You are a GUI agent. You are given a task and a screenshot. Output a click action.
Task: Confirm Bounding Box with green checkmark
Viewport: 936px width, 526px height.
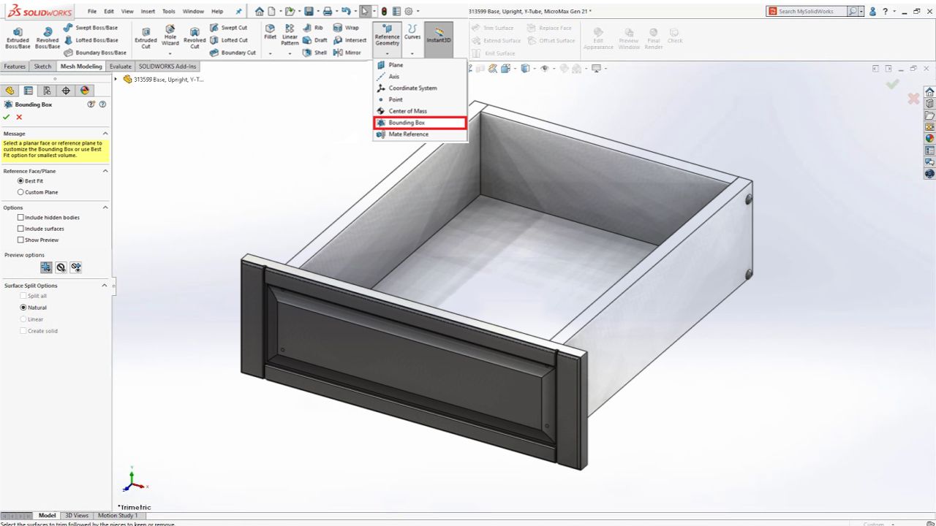point(7,116)
